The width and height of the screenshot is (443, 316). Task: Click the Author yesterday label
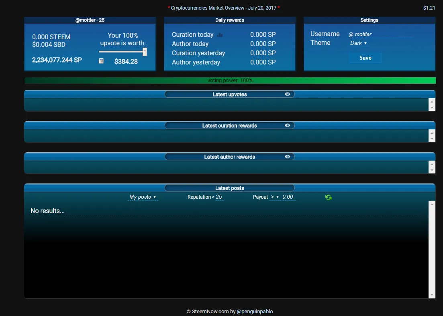tap(196, 62)
